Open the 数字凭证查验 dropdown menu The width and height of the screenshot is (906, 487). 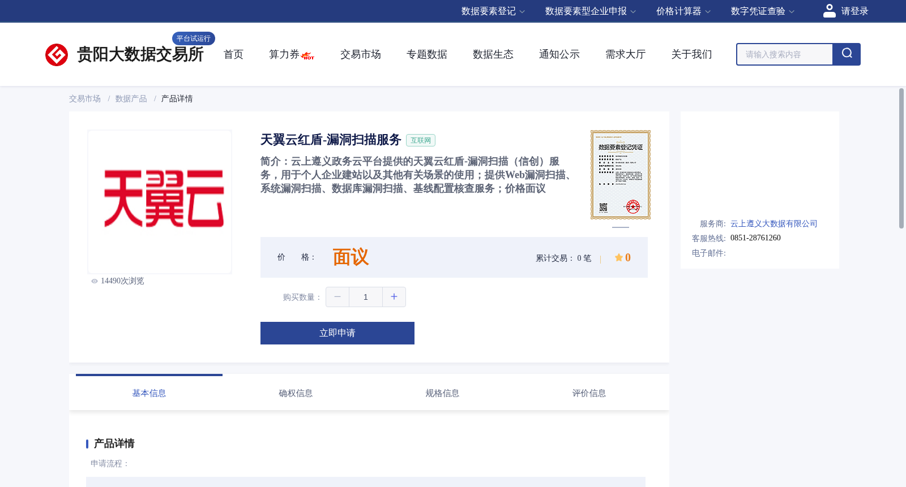[x=763, y=11]
